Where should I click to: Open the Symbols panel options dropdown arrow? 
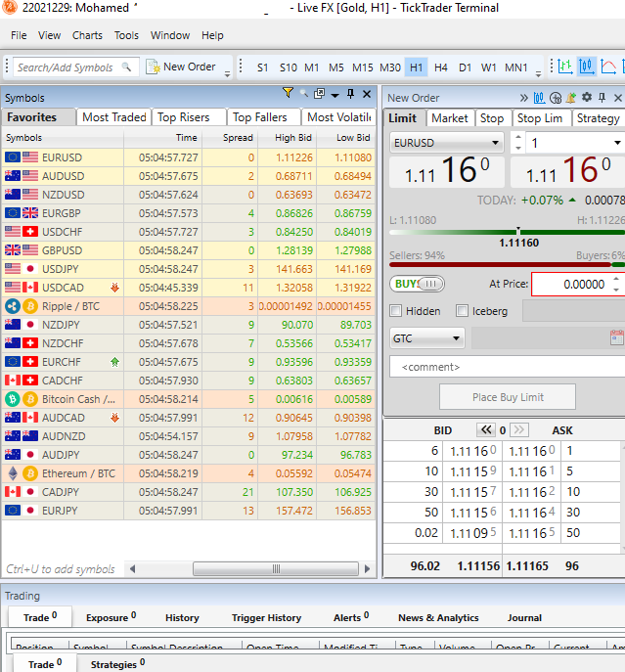pos(335,95)
